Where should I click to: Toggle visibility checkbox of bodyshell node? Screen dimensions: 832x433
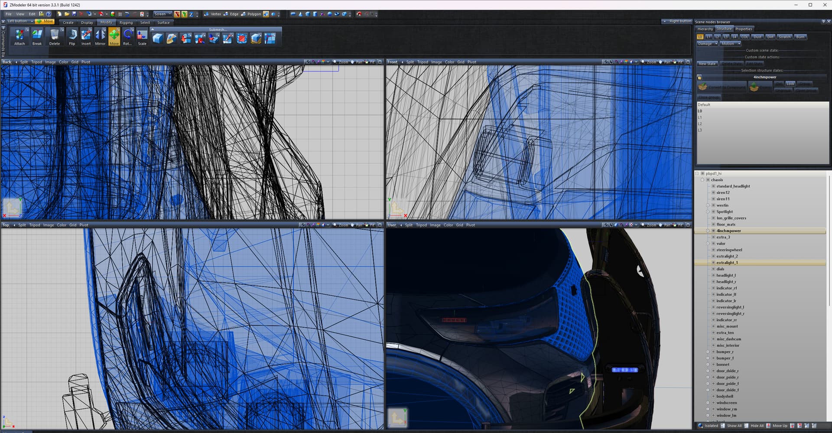click(x=713, y=396)
